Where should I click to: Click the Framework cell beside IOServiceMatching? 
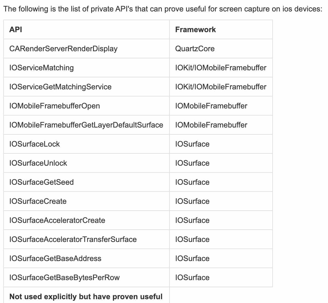[221, 68]
